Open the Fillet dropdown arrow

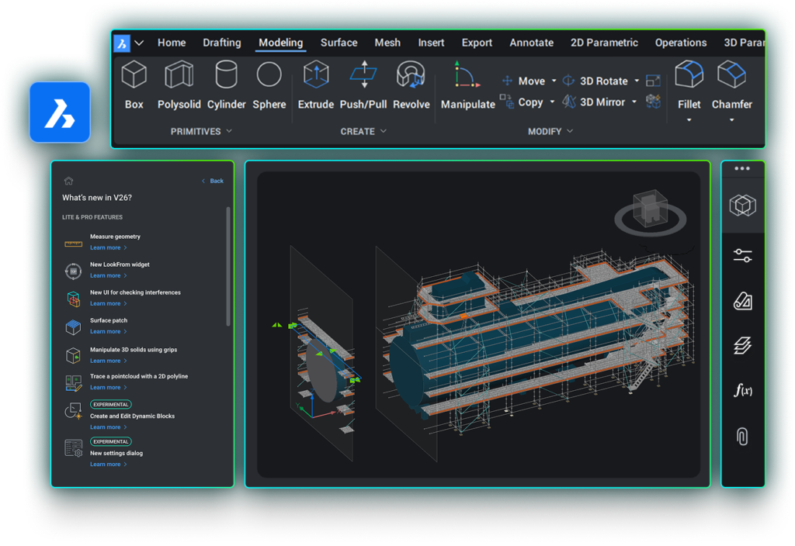pos(689,120)
